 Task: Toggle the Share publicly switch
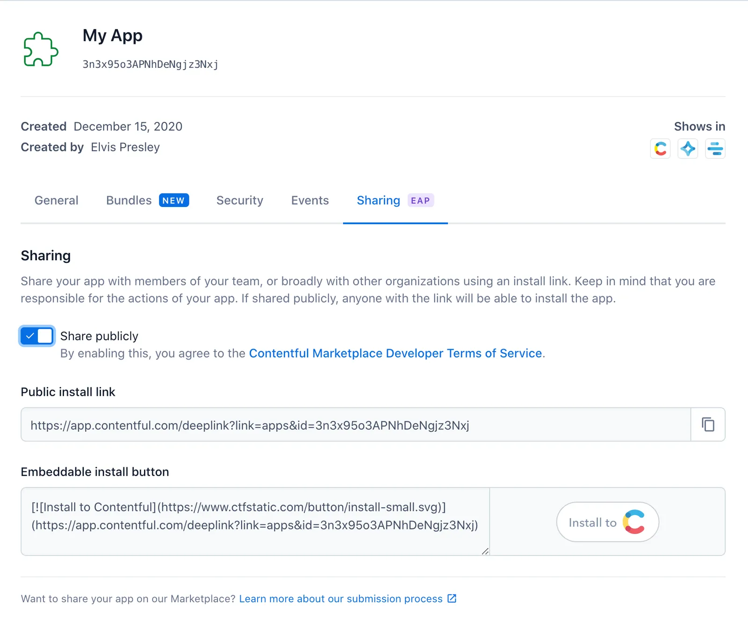[37, 336]
